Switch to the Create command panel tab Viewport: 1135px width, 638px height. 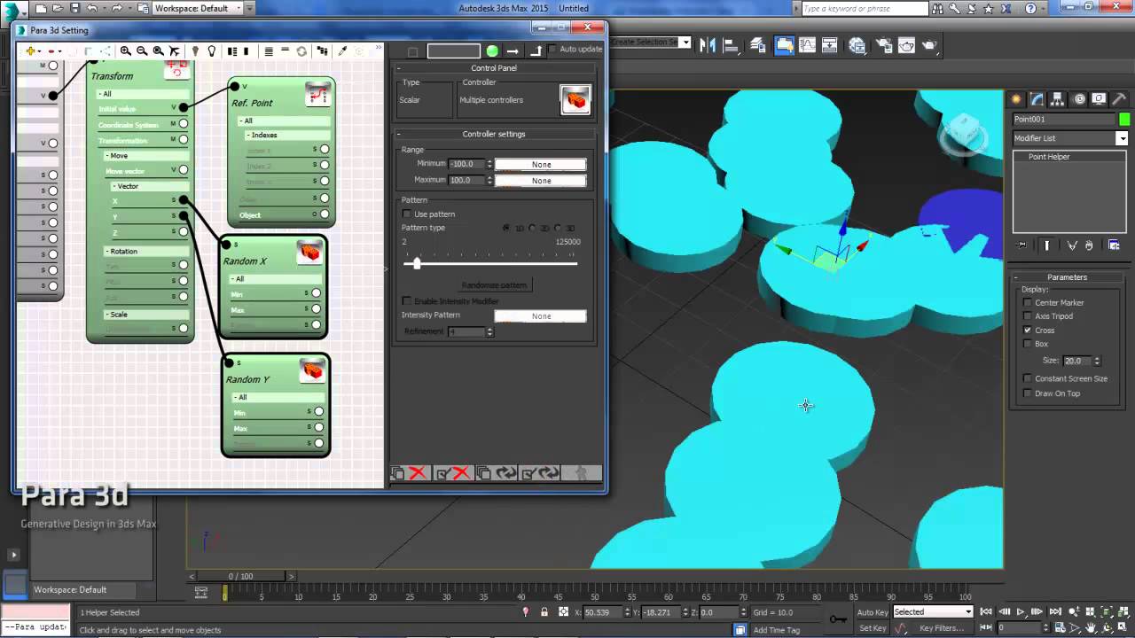pos(1016,99)
